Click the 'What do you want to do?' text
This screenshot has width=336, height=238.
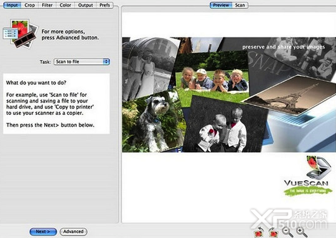(x=36, y=83)
